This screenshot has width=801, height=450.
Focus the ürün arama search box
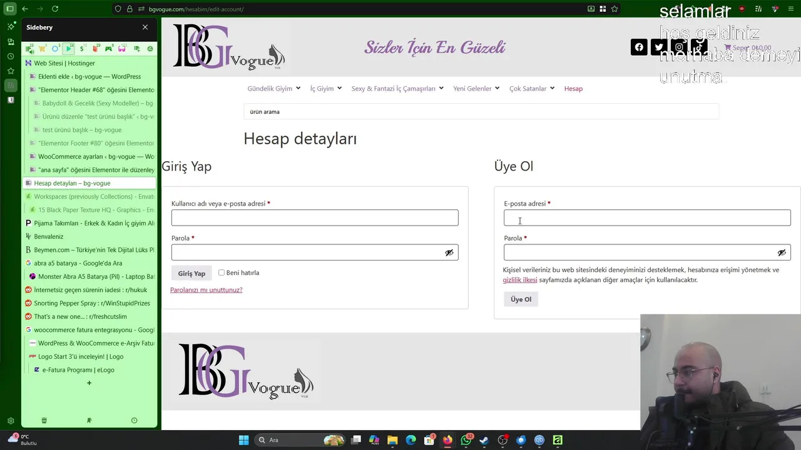click(x=481, y=112)
